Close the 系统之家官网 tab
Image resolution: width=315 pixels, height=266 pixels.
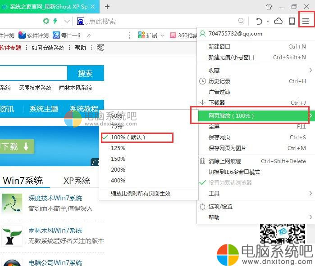[93, 7]
